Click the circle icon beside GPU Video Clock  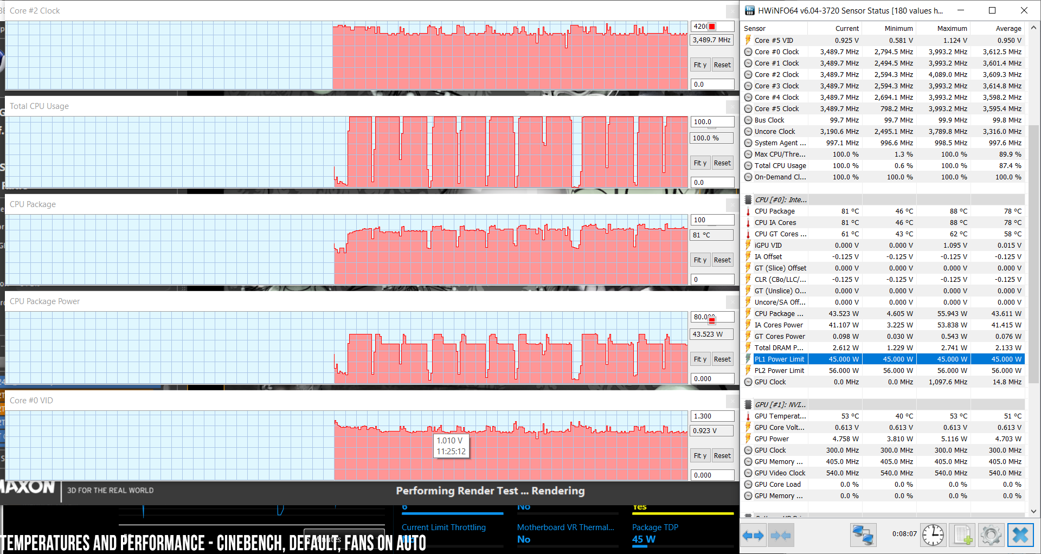(x=748, y=473)
